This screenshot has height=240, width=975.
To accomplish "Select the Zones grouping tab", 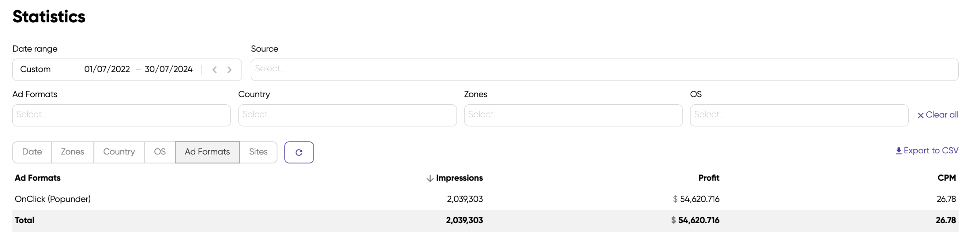I will [x=72, y=152].
